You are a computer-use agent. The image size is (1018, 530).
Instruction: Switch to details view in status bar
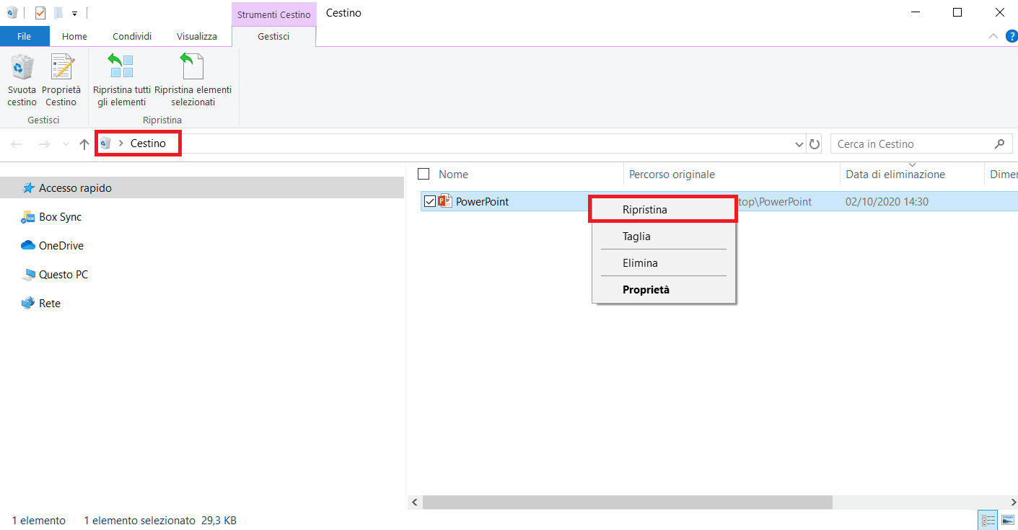coord(988,521)
